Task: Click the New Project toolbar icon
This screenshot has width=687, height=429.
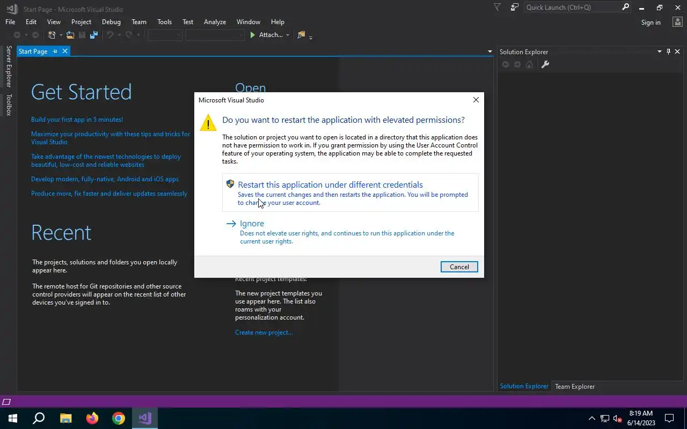Action: (x=52, y=35)
